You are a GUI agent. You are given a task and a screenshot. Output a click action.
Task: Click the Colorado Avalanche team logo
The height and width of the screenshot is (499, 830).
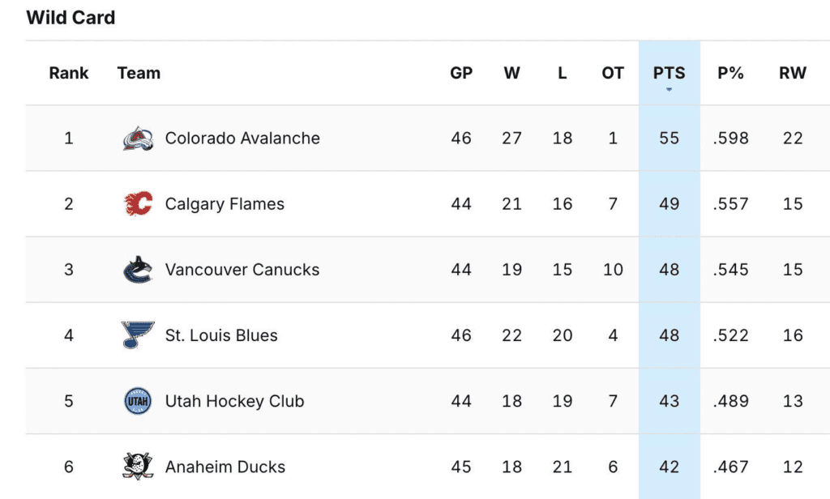pos(138,139)
